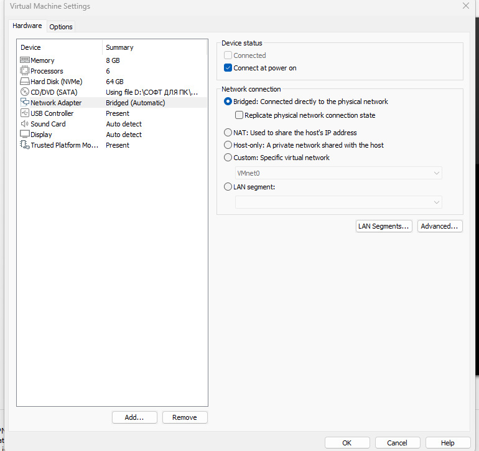Viewport: 479px width, 451px height.
Task: Click the USB Controller 'Present' summary
Action: coord(118,113)
